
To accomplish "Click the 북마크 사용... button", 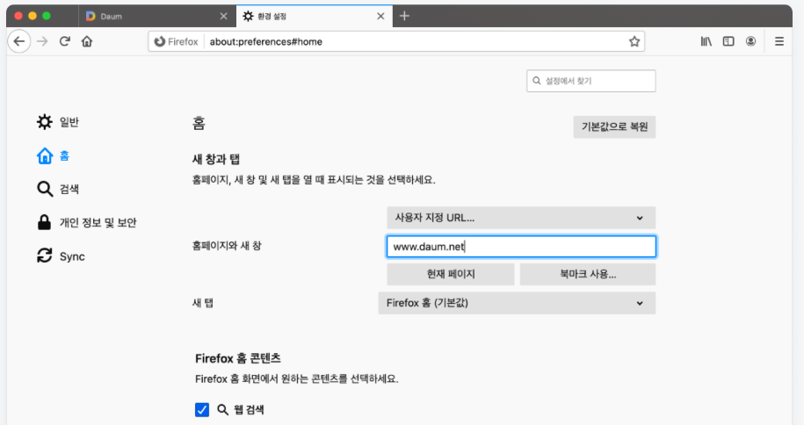I will coord(588,274).
